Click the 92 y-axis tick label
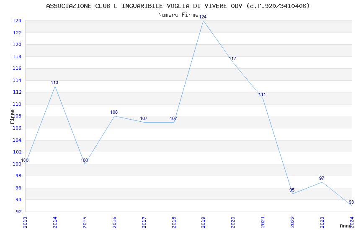This screenshot has width=356, height=230. click(18, 212)
